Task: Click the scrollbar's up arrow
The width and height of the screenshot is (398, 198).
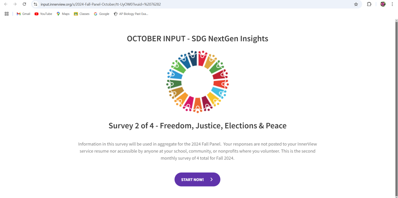Action: (396, 21)
